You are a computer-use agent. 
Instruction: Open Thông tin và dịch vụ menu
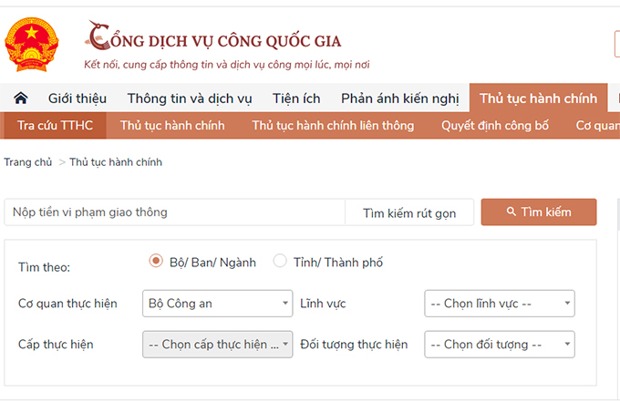click(x=190, y=98)
